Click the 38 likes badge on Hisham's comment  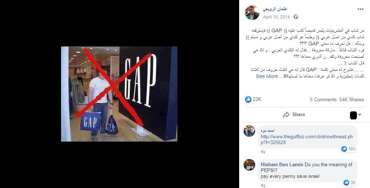(350, 182)
